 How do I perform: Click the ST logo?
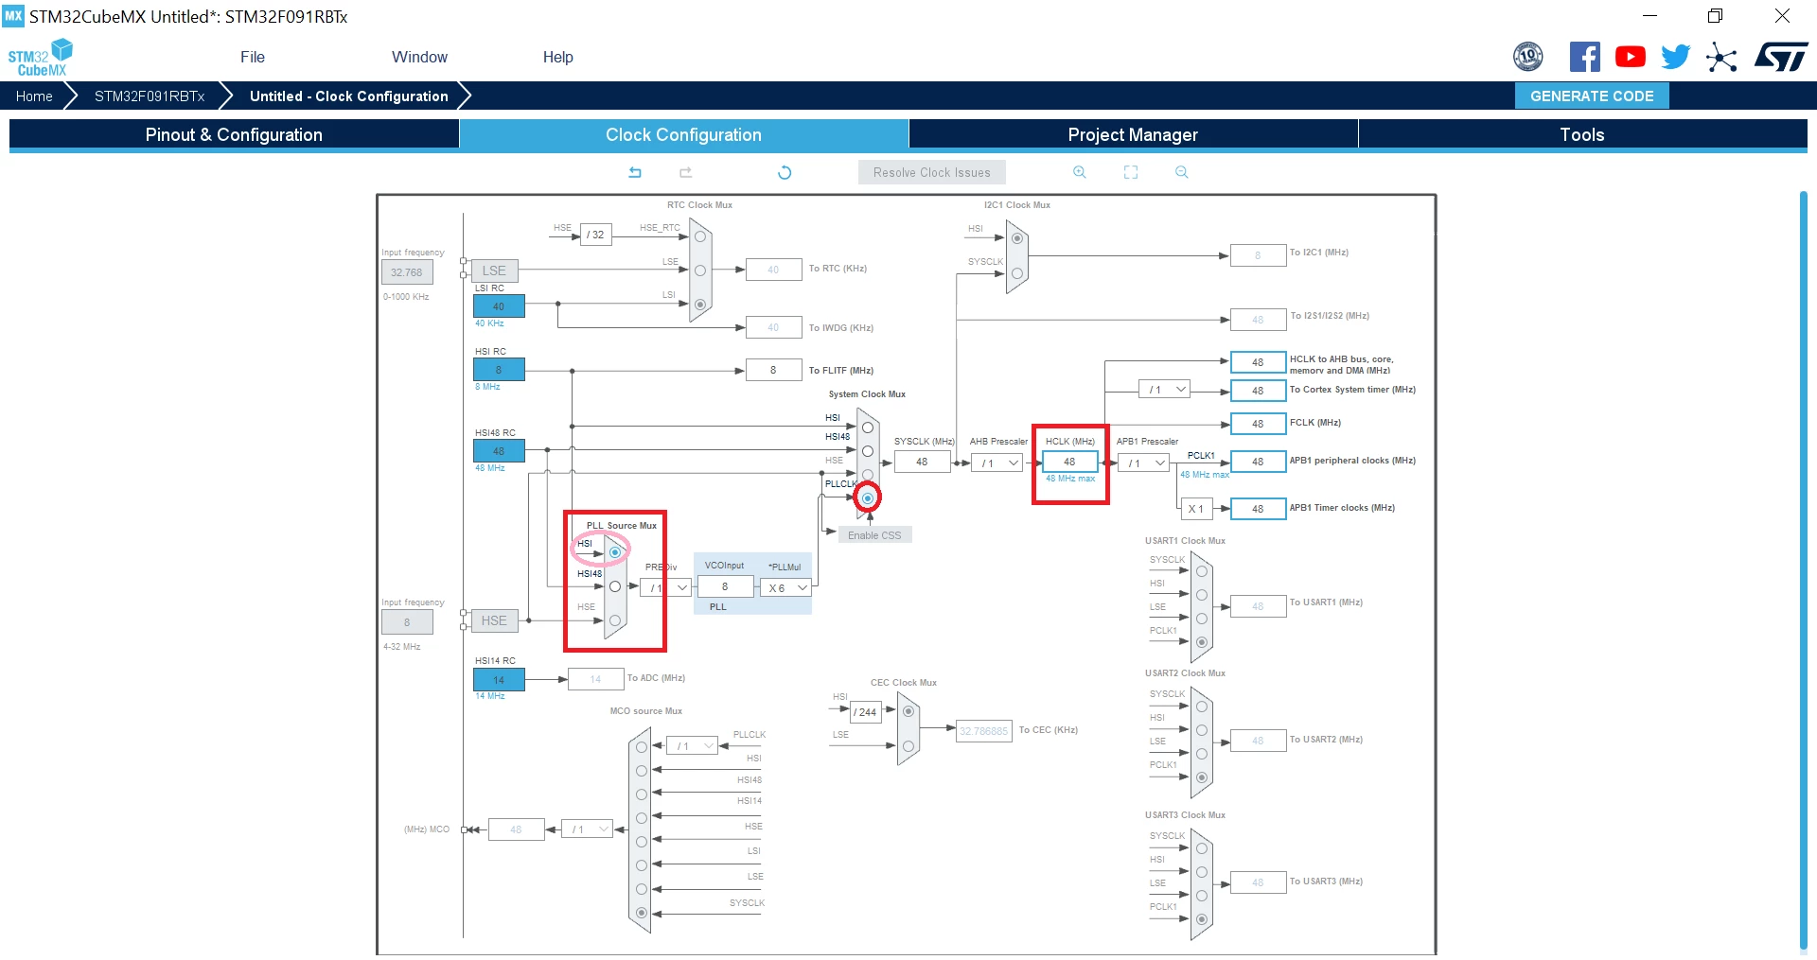(1781, 57)
